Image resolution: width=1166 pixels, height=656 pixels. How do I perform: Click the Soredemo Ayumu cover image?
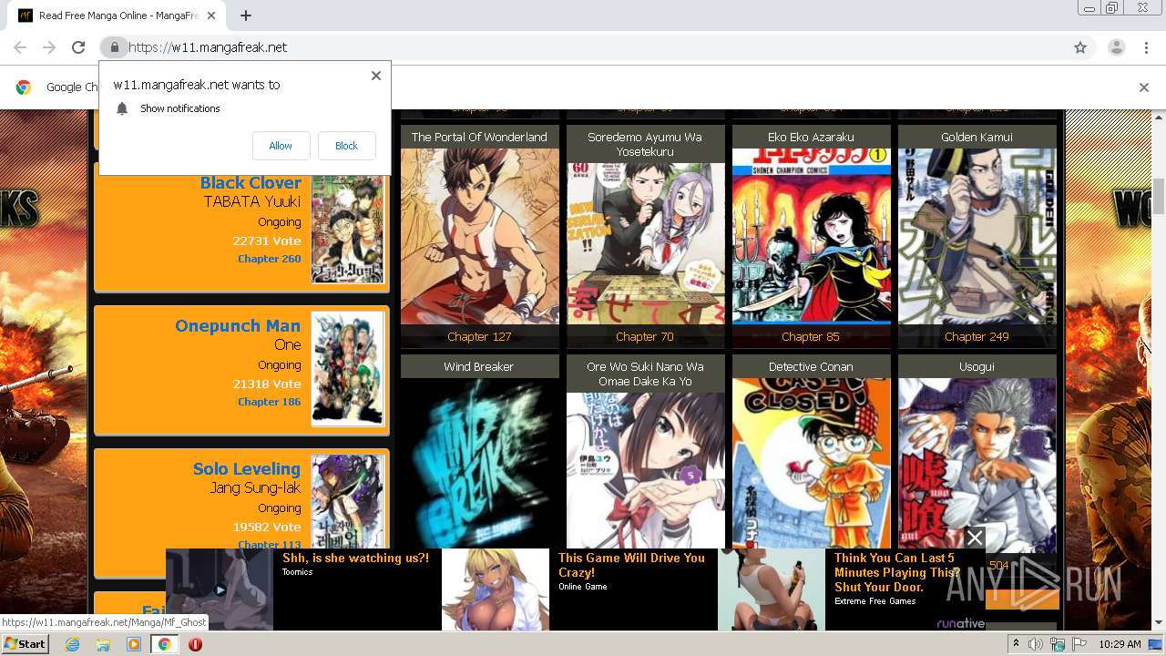point(646,244)
